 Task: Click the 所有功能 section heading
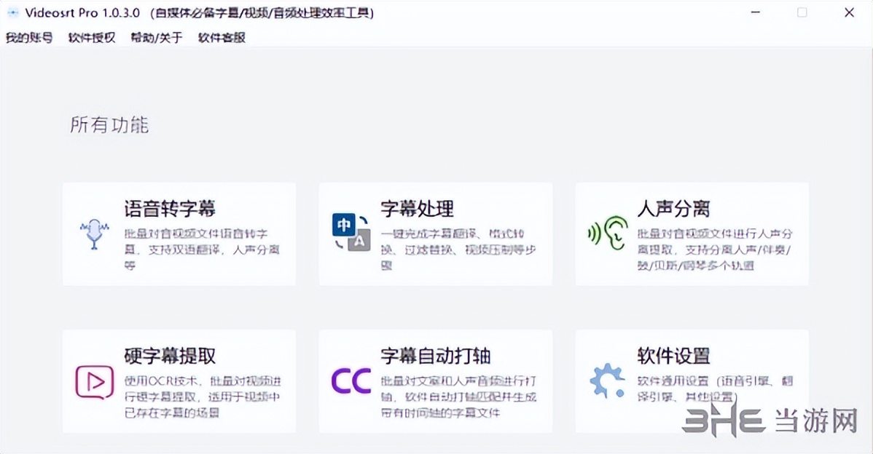click(108, 124)
